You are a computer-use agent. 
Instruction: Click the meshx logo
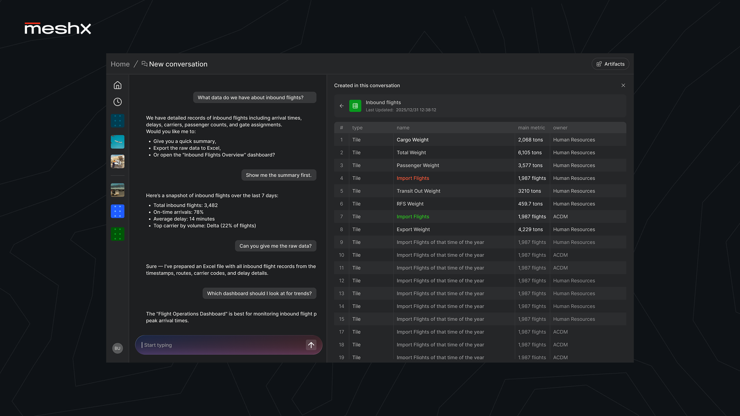58,28
